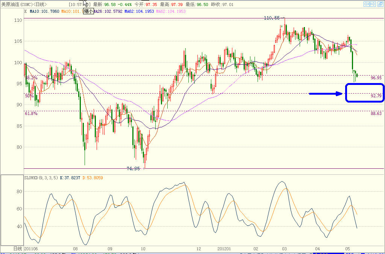Click the latest price value 96.58
Viewport: 385px width, 254px height.
[x=110, y=5]
